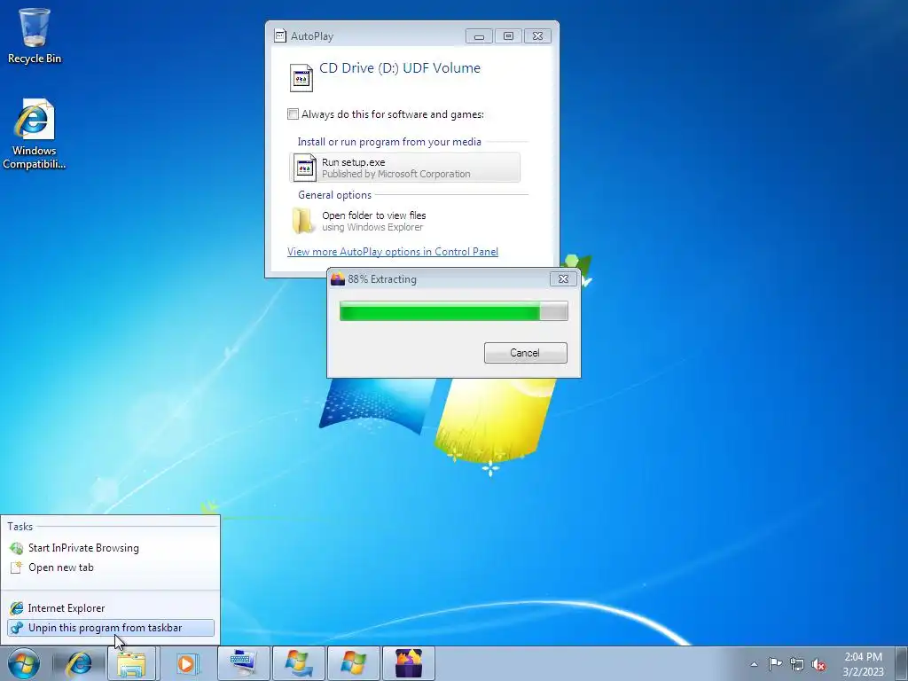
Task: Choose Internet Explorer in jump list
Action: pos(110,608)
